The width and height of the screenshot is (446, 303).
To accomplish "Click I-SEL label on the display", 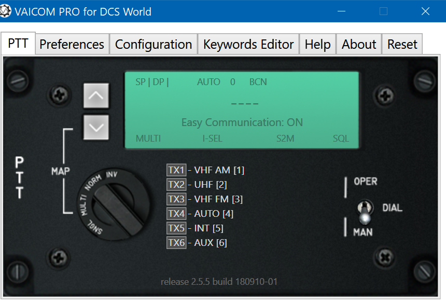I will pyautogui.click(x=212, y=139).
